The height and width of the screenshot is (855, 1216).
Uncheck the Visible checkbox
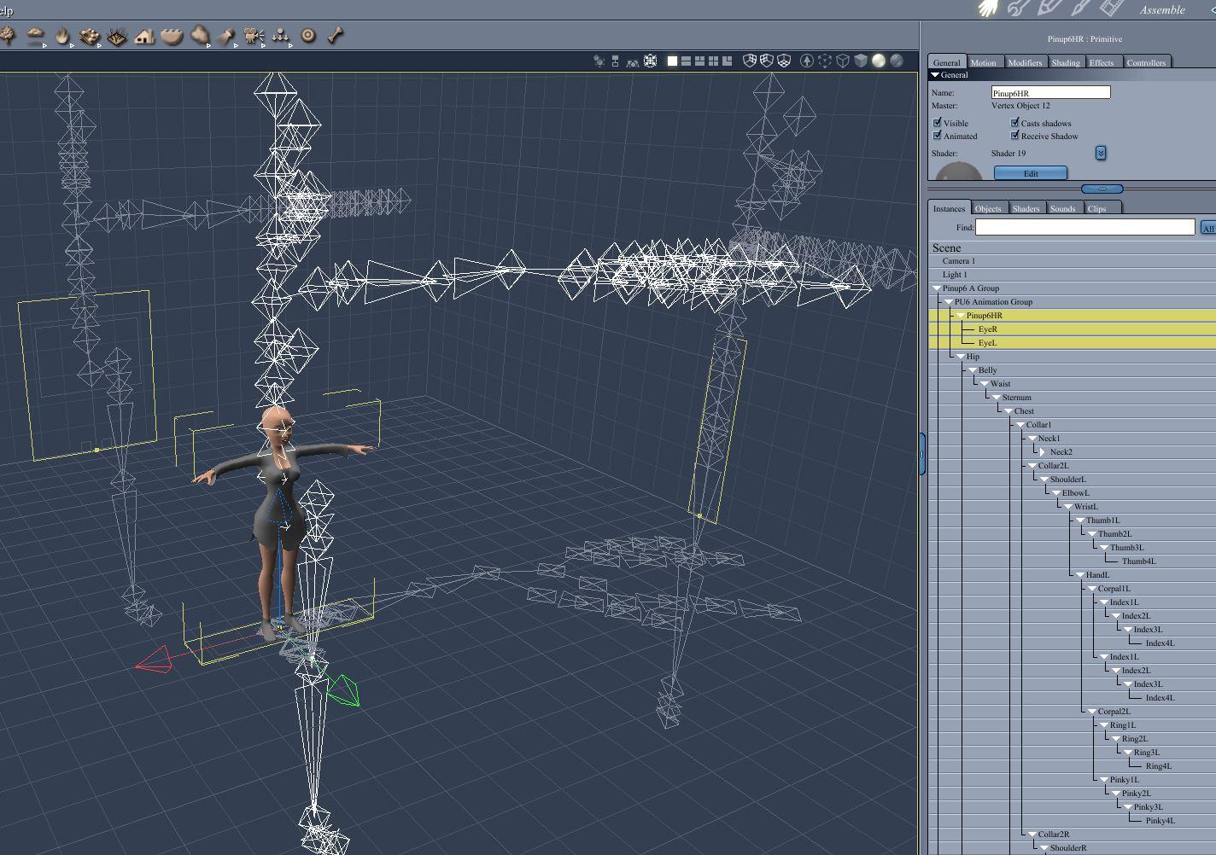[938, 123]
